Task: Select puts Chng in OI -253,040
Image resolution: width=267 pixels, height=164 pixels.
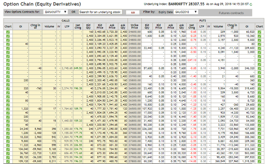Action: pos(233,157)
